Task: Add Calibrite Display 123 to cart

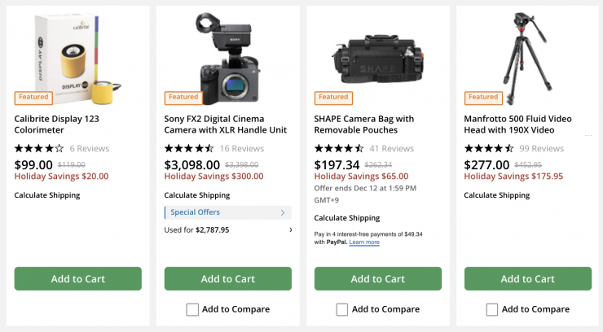Action: coord(78,279)
